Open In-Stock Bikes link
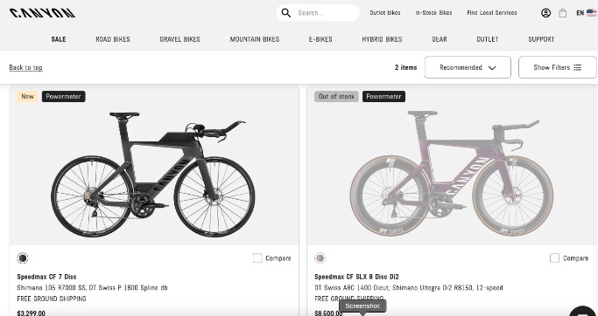Image resolution: width=598 pixels, height=316 pixels. tap(433, 13)
